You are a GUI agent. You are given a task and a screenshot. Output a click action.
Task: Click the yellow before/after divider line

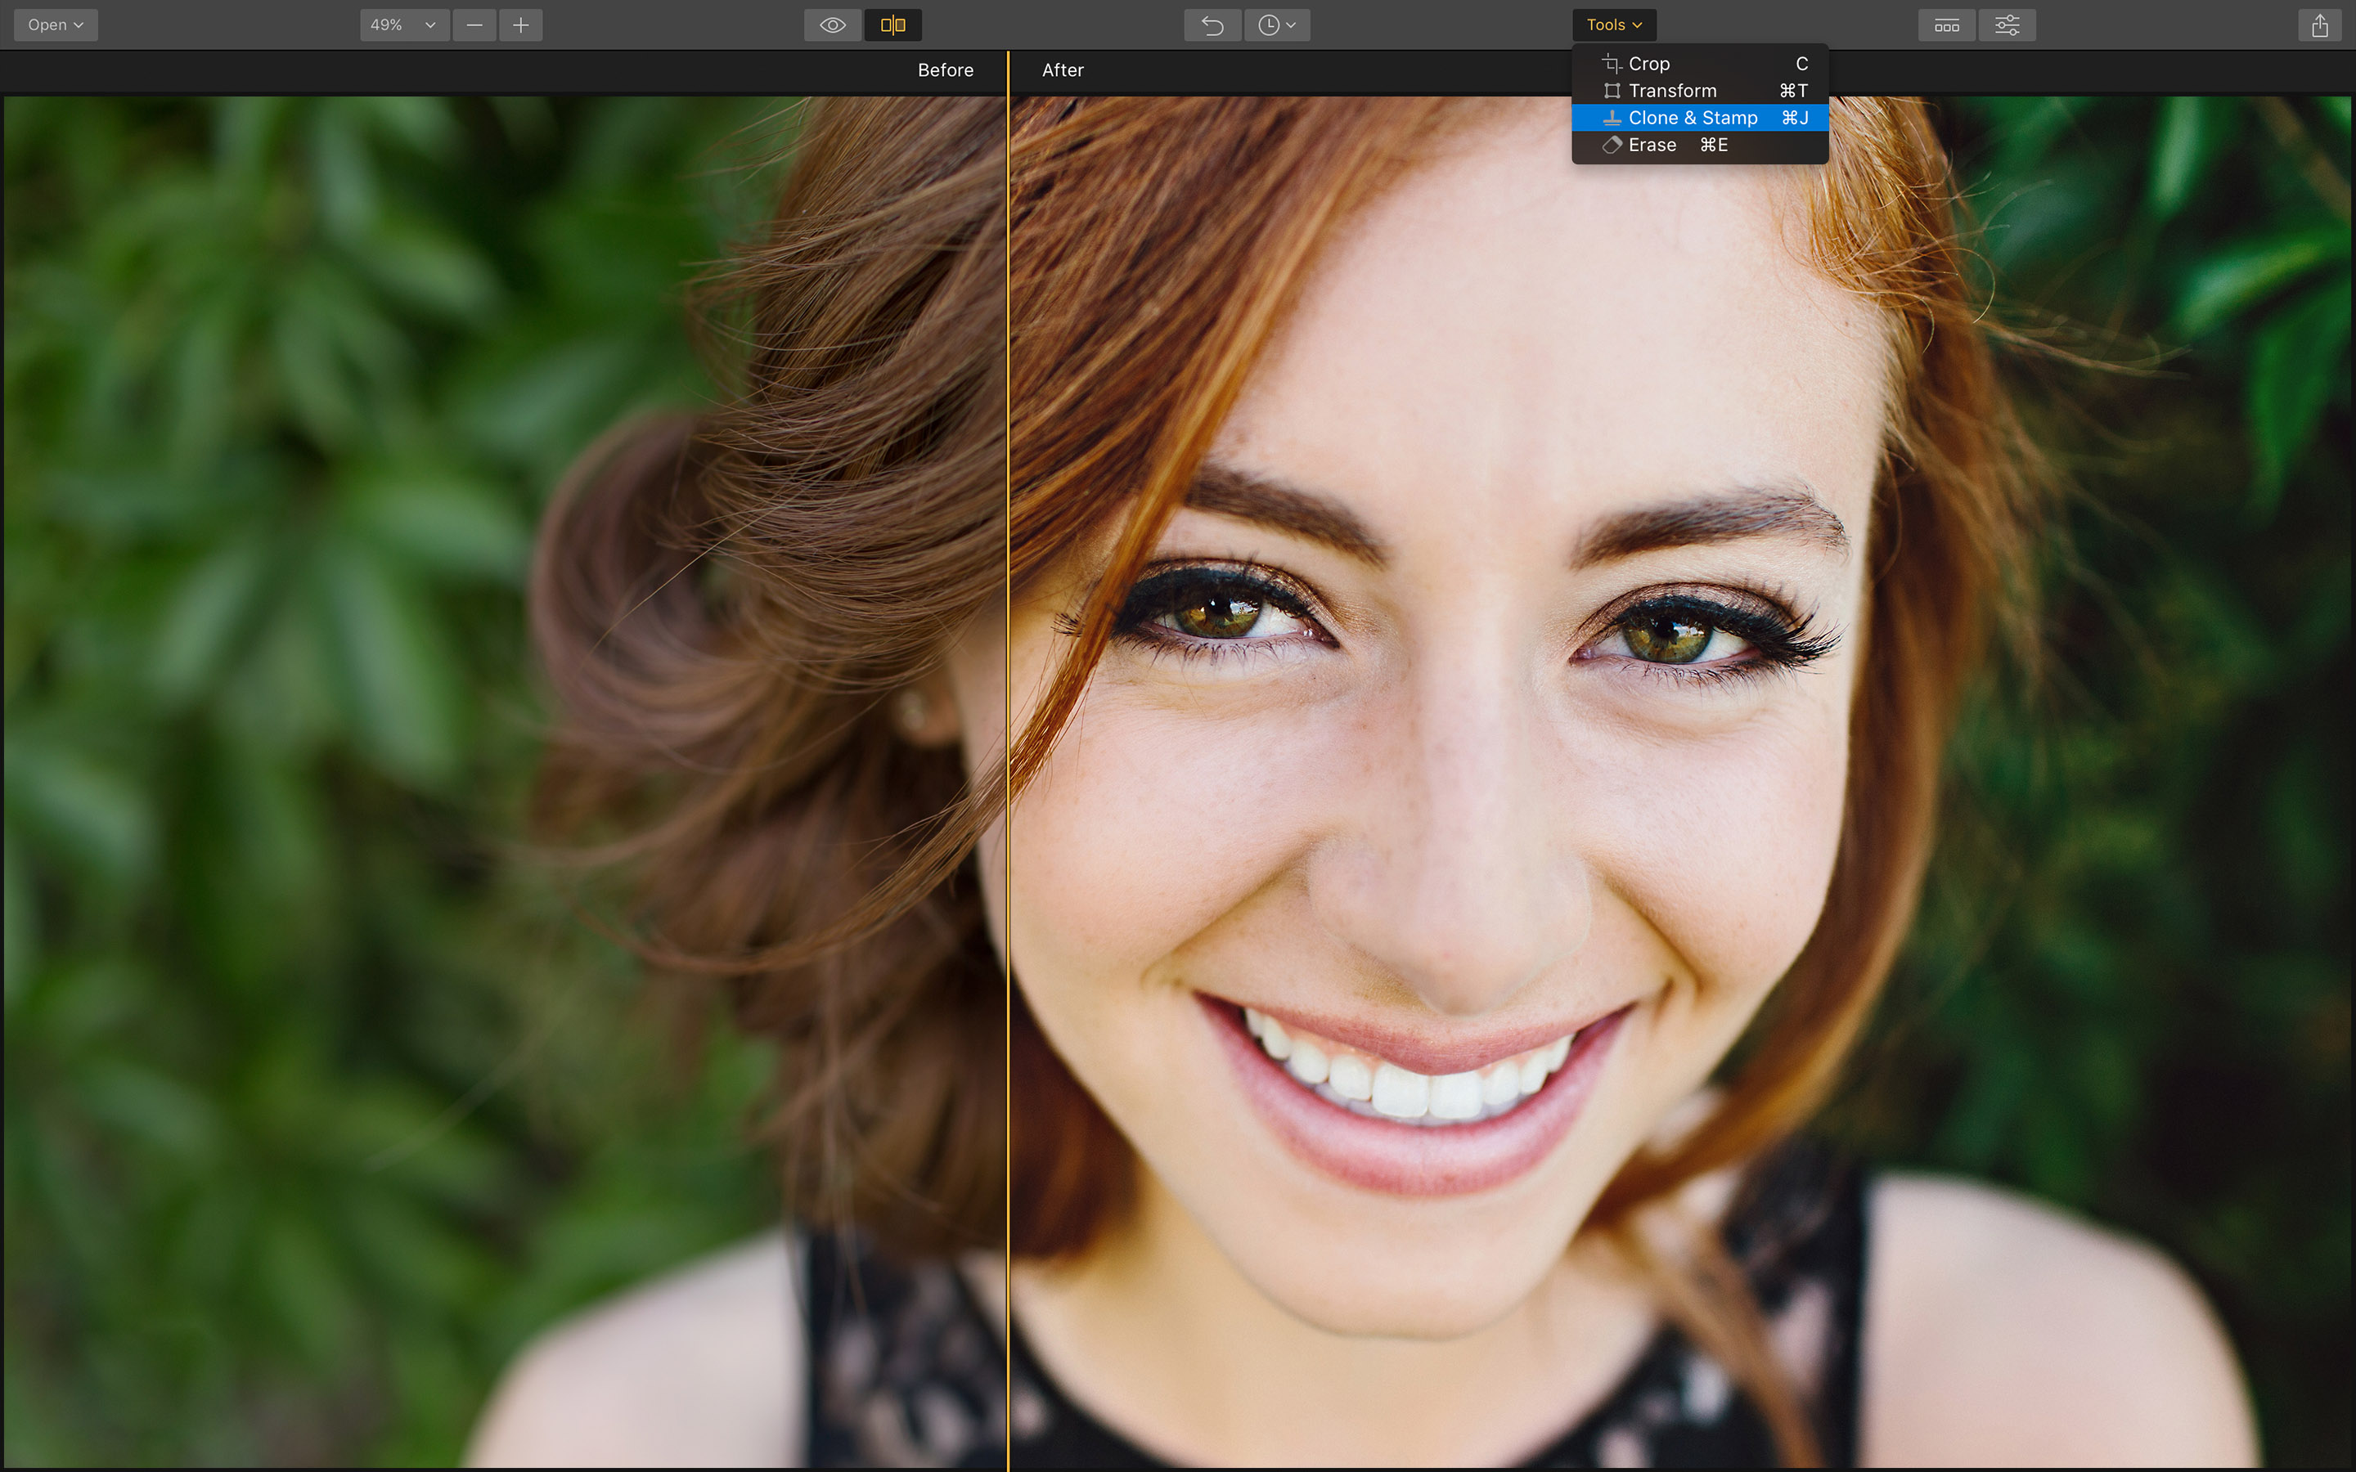coord(1008,779)
